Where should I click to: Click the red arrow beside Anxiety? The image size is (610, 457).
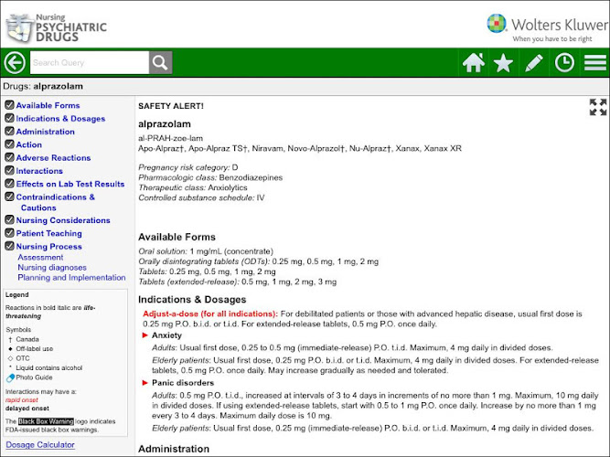click(145, 335)
